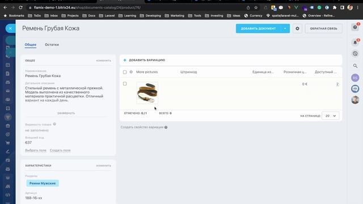Click the More pictures column header
363x204 pixels.
tap(147, 72)
